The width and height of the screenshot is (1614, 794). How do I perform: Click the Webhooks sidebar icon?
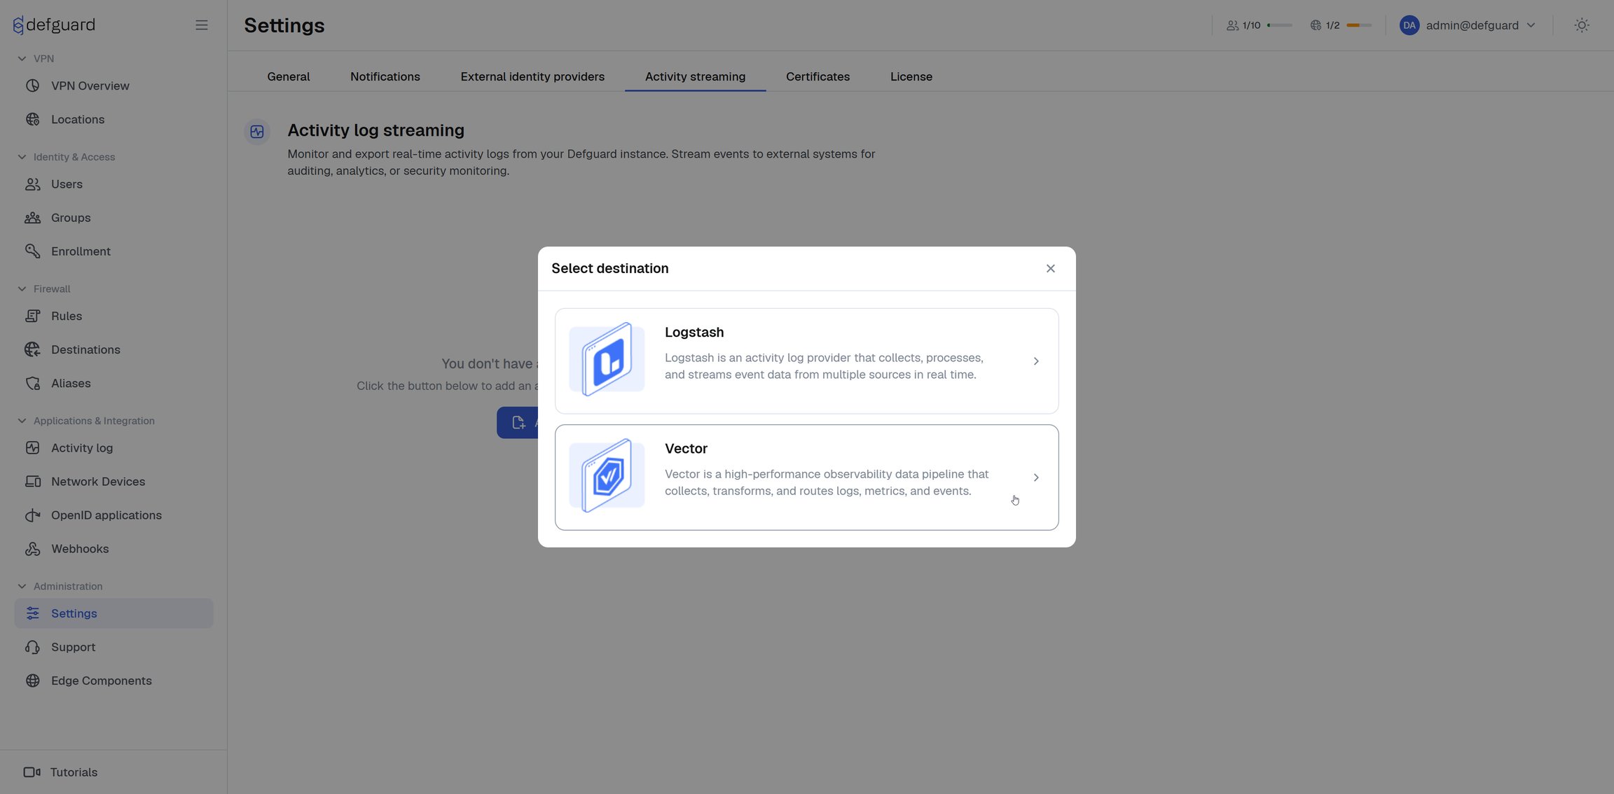pos(32,549)
